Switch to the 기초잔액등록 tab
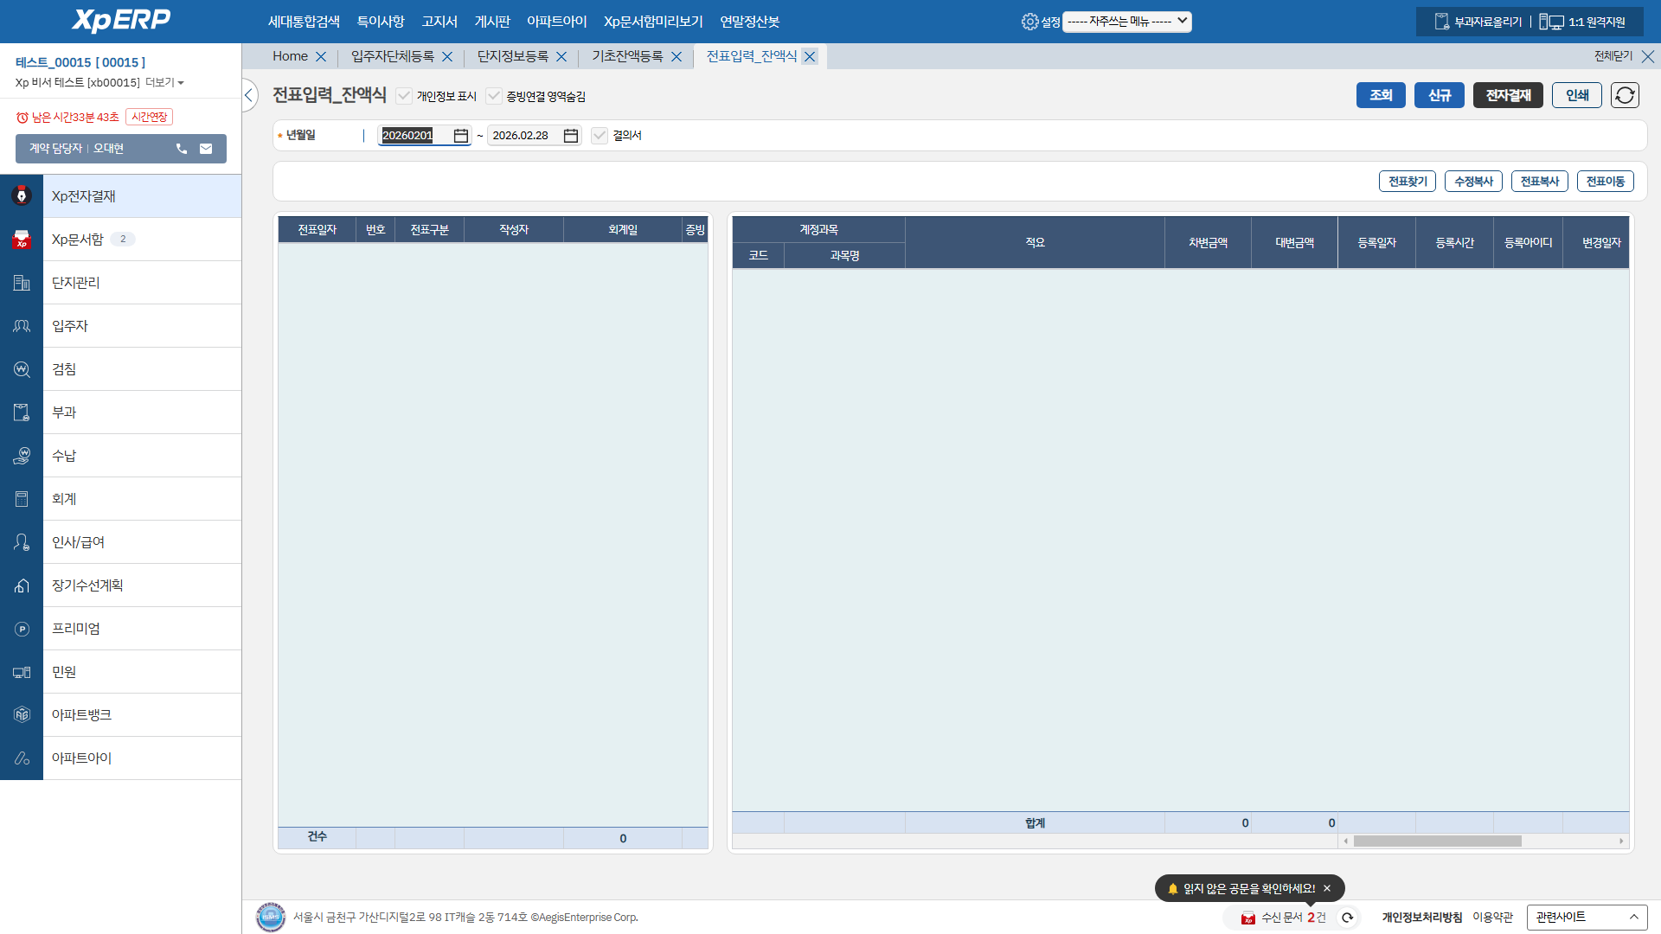The width and height of the screenshot is (1661, 934). (627, 56)
